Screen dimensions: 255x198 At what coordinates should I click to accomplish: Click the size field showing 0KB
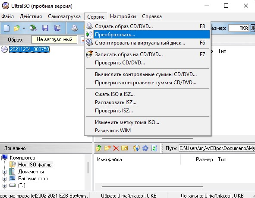[239, 28]
